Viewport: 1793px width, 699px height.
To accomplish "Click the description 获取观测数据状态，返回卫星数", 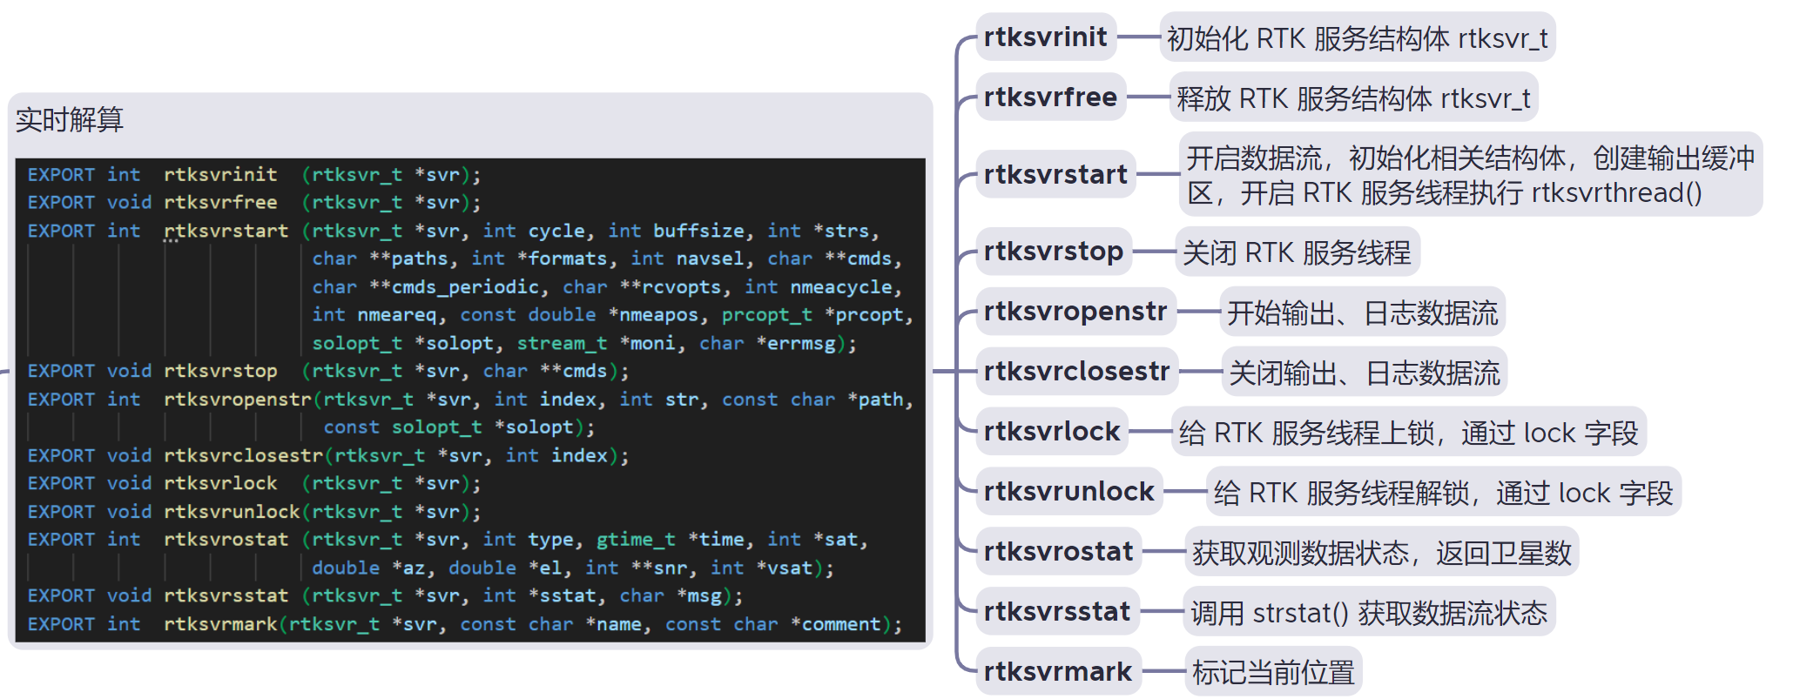I will 1382,552.
